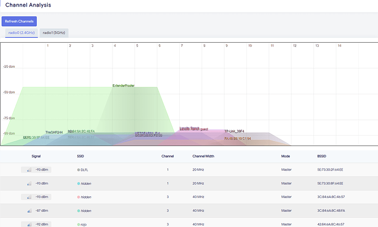Click the Channel Analysis heading
The width and height of the screenshot is (378, 227).
[x=28, y=5]
